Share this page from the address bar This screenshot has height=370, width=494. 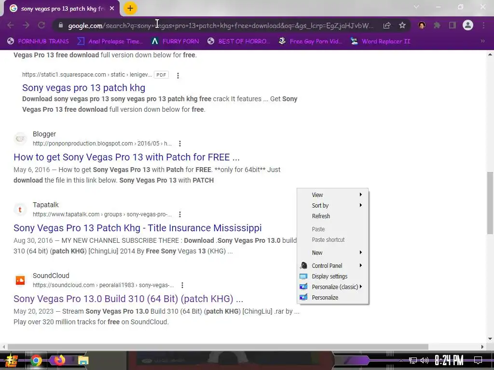click(x=387, y=25)
